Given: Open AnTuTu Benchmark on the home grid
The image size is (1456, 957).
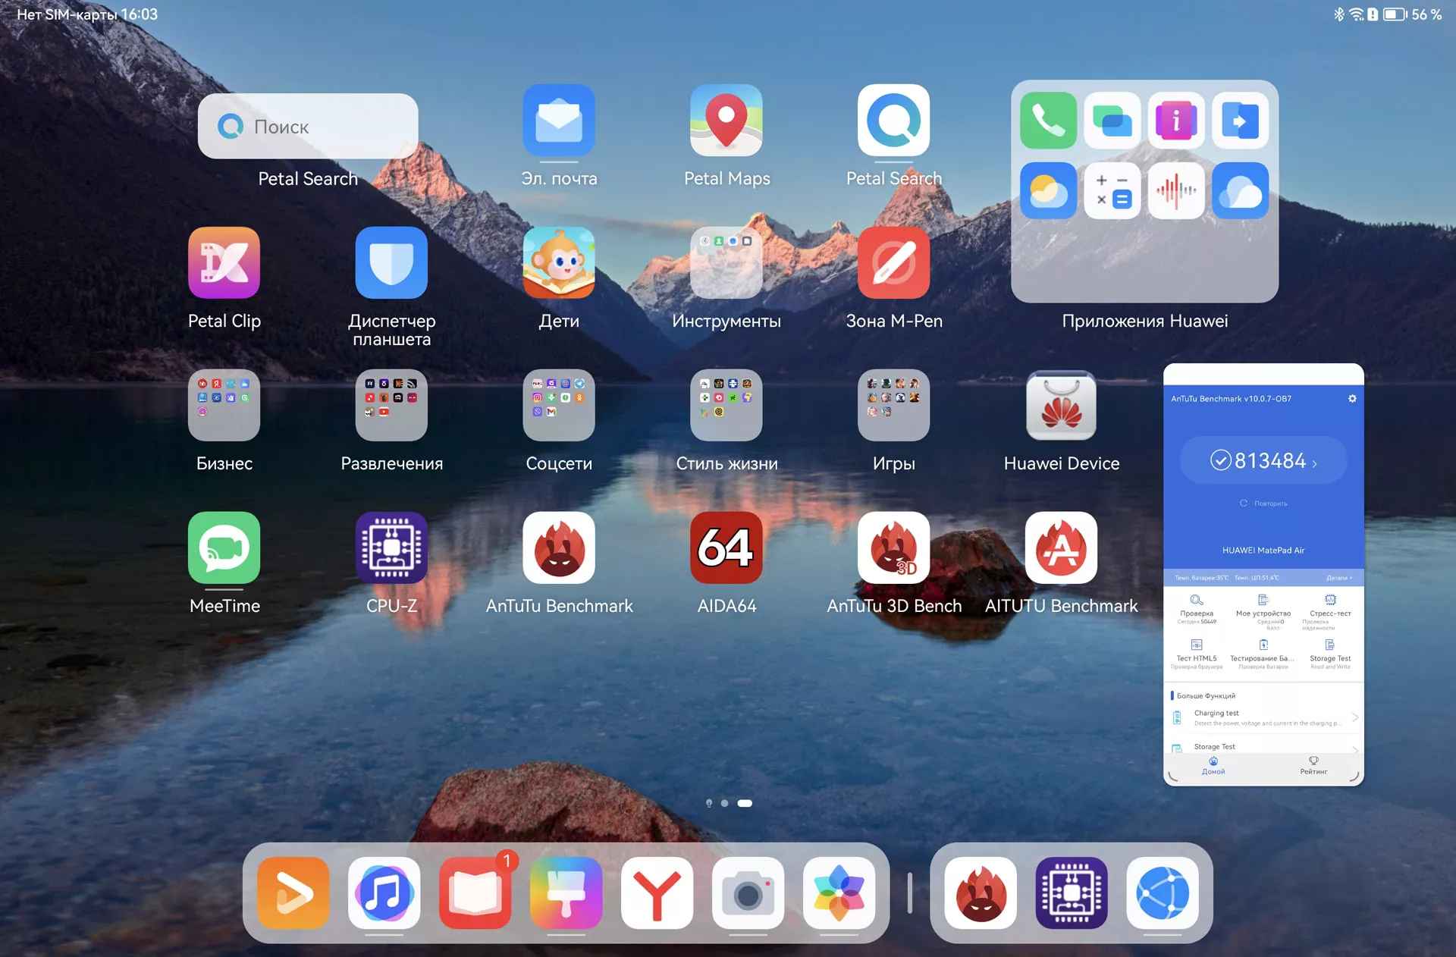Looking at the screenshot, I should click(x=559, y=548).
